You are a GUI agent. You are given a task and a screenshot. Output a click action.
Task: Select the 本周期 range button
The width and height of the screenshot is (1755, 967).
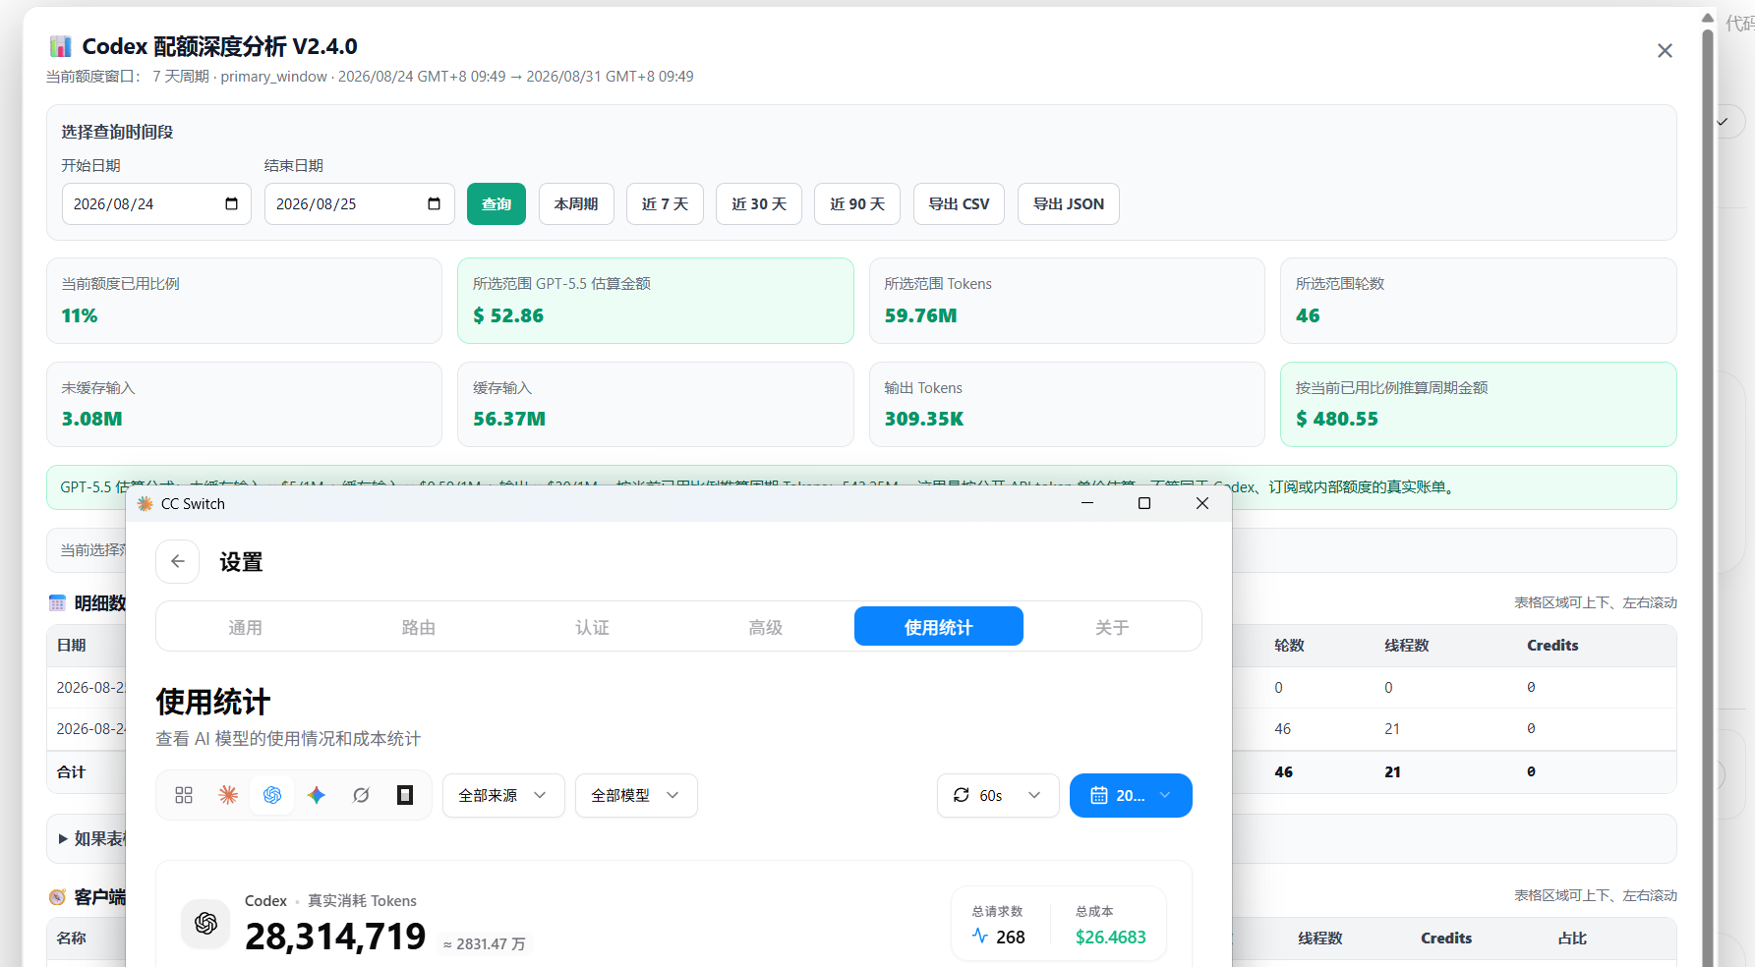(576, 203)
